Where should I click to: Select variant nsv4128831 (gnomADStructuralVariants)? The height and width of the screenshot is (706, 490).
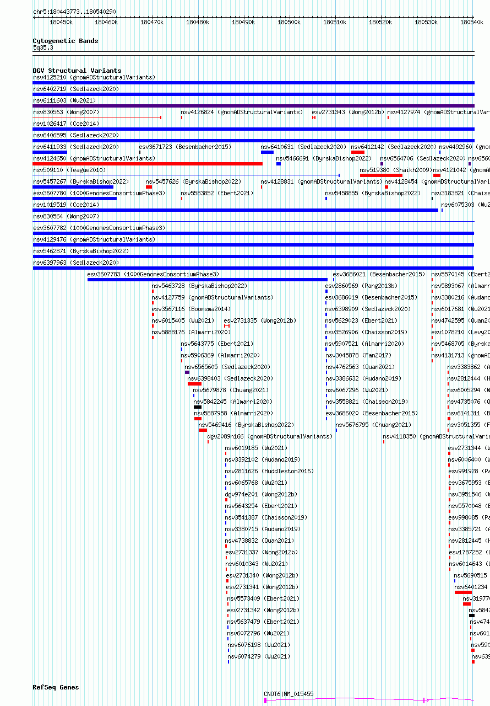322,181
